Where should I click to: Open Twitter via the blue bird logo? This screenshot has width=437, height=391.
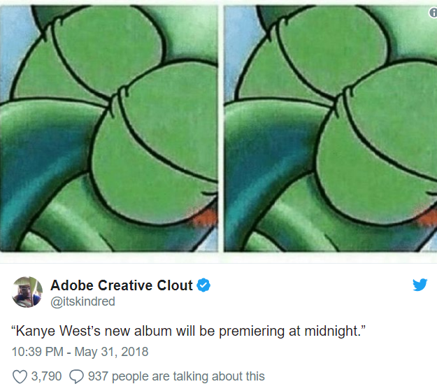[420, 285]
